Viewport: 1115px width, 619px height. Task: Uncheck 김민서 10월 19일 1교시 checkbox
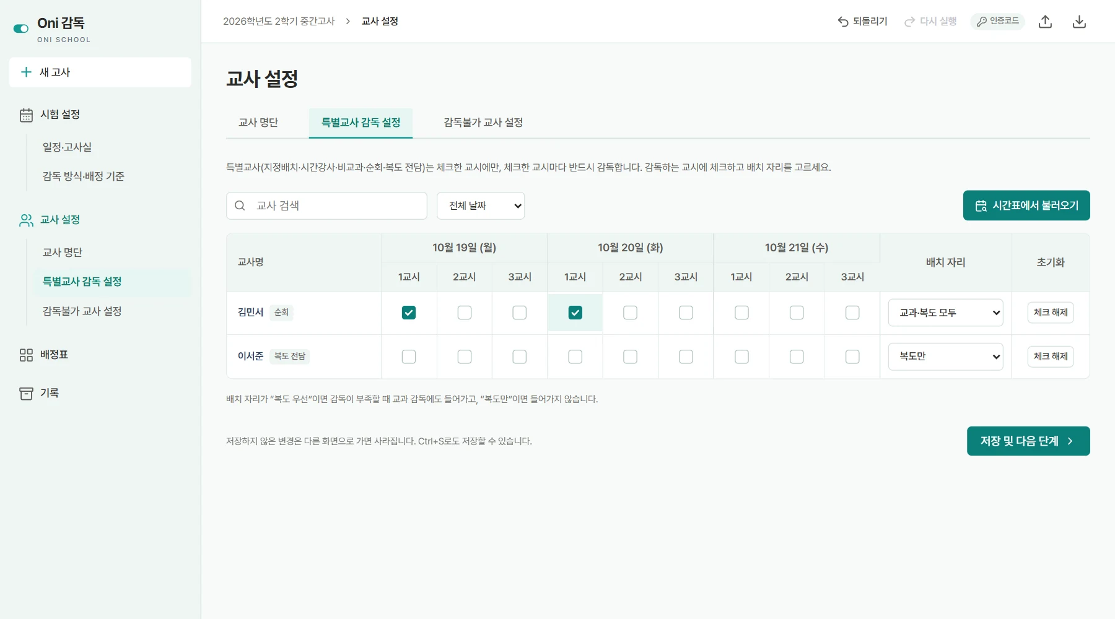coord(409,313)
